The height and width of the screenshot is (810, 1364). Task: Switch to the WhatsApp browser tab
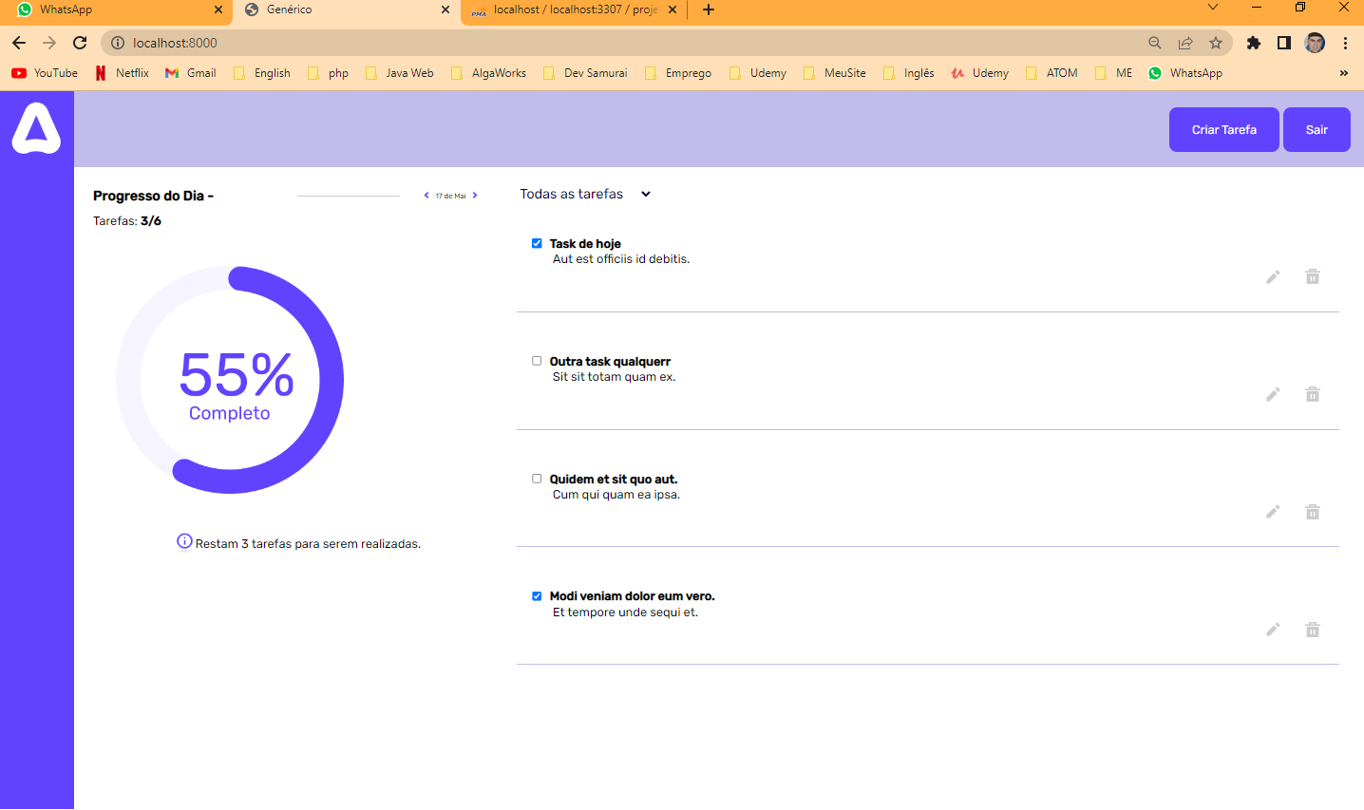(116, 9)
